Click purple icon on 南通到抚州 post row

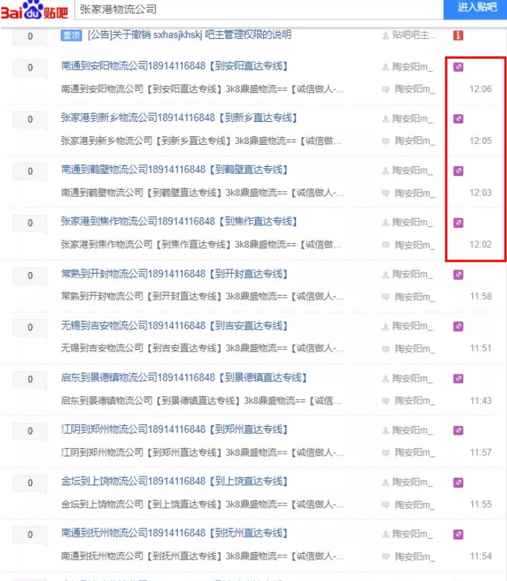pyautogui.click(x=459, y=535)
